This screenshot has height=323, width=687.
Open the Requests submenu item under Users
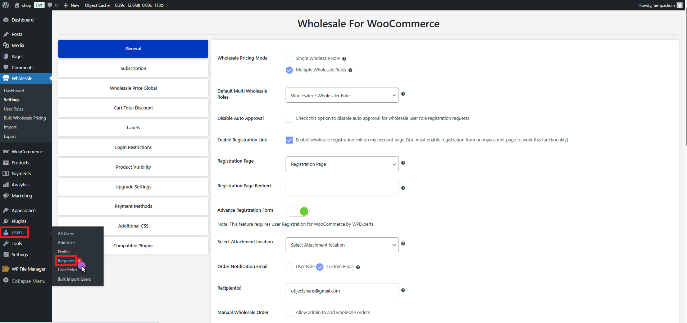[66, 261]
